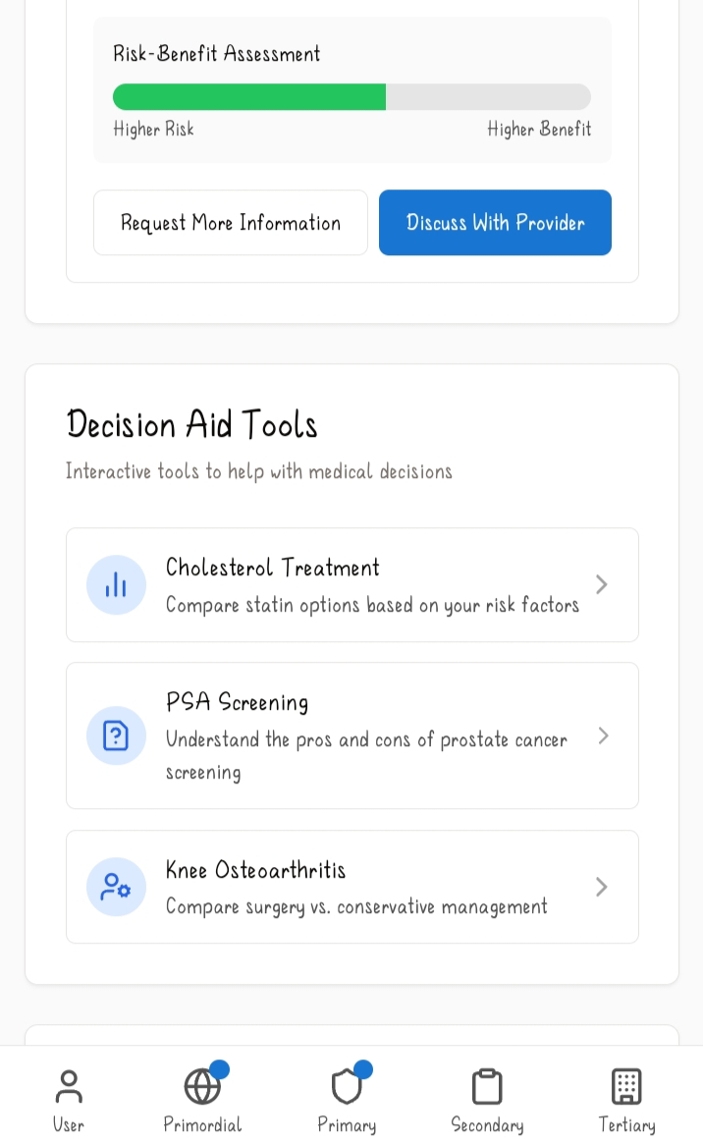This screenshot has width=703, height=1143.
Task: Tap the User person icon in bottom navigation
Action: point(69,1087)
